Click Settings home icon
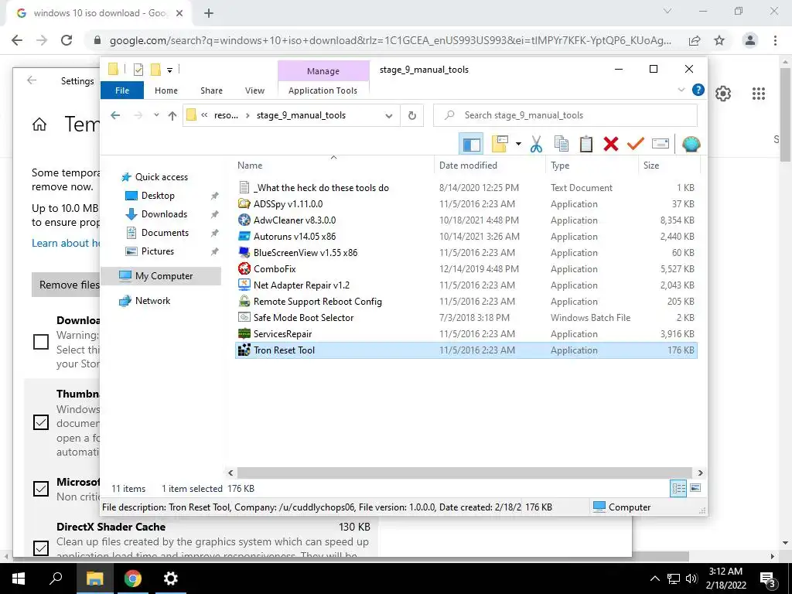This screenshot has height=594, width=792. click(39, 125)
